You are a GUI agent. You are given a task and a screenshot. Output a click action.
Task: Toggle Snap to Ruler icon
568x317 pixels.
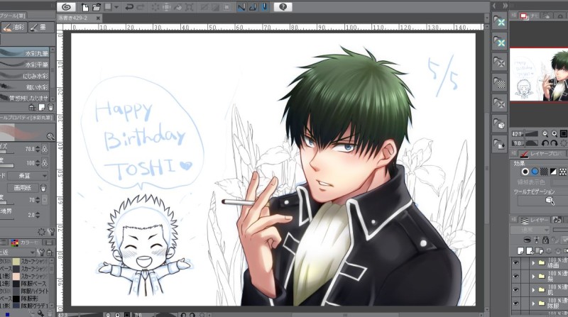241,7
